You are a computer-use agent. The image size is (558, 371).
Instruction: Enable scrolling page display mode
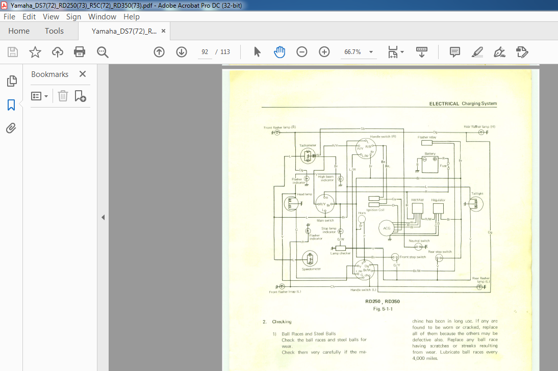(422, 52)
